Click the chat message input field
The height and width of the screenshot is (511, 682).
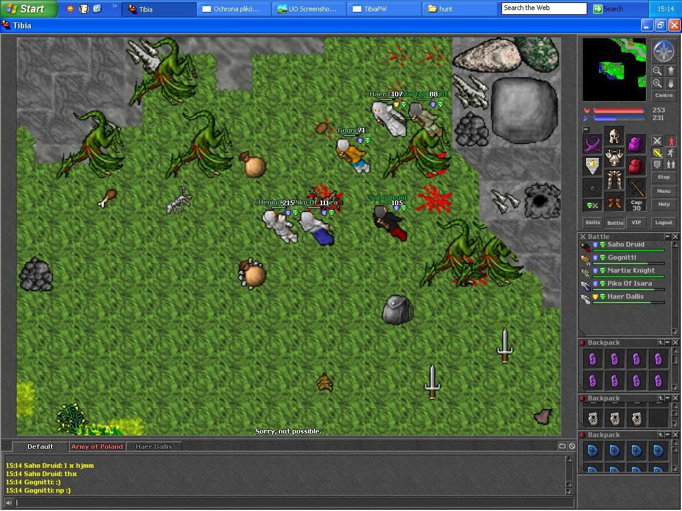[x=291, y=503]
